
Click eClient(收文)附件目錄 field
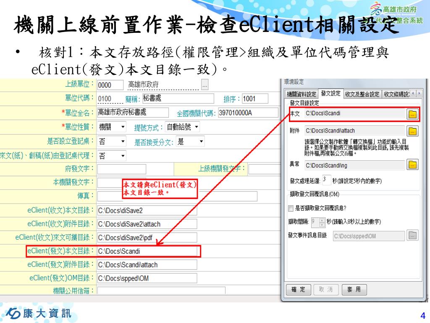click(x=147, y=224)
